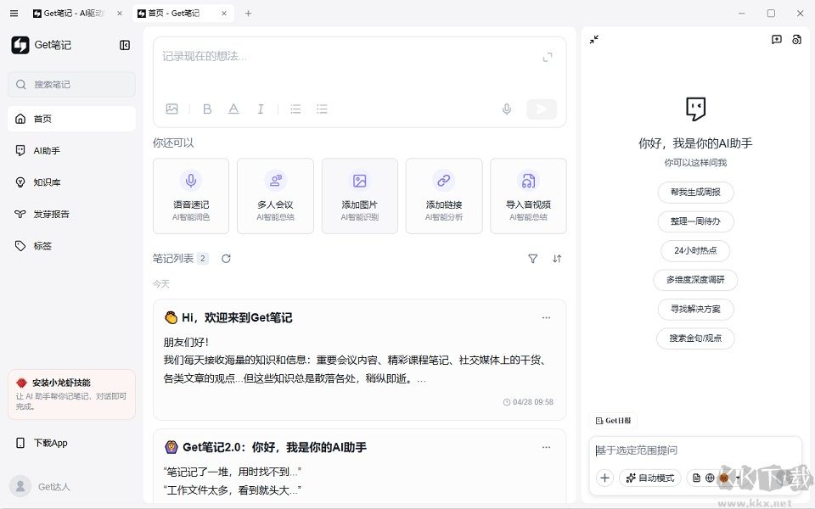
Task: Click the 基于选定范围提问 AI input
Action: tap(695, 450)
